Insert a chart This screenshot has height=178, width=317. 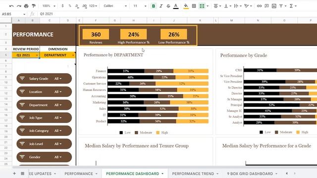click(x=274, y=6)
